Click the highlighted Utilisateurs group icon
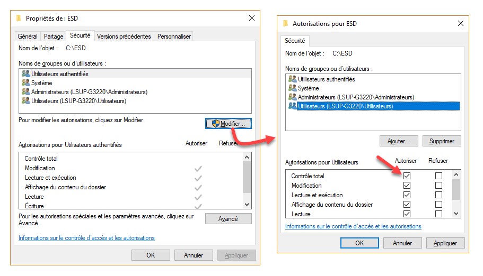 tap(293, 106)
